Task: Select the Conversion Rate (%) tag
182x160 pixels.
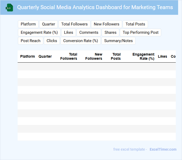Action: coord(81,41)
